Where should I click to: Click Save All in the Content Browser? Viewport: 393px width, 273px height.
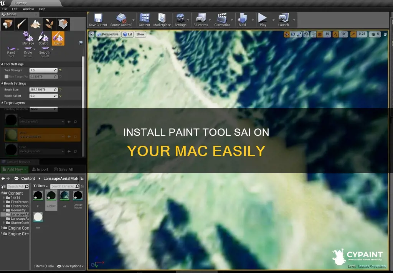point(64,169)
